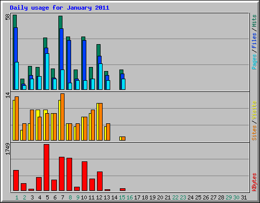Click day 28 on the x-axis

coord(221,197)
